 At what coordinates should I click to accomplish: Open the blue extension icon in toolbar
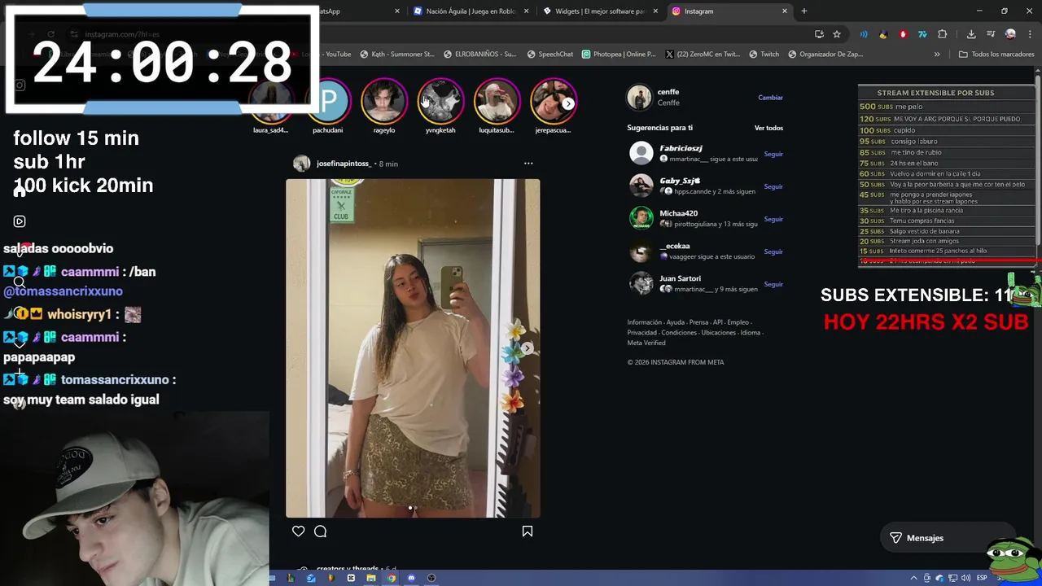coord(864,34)
